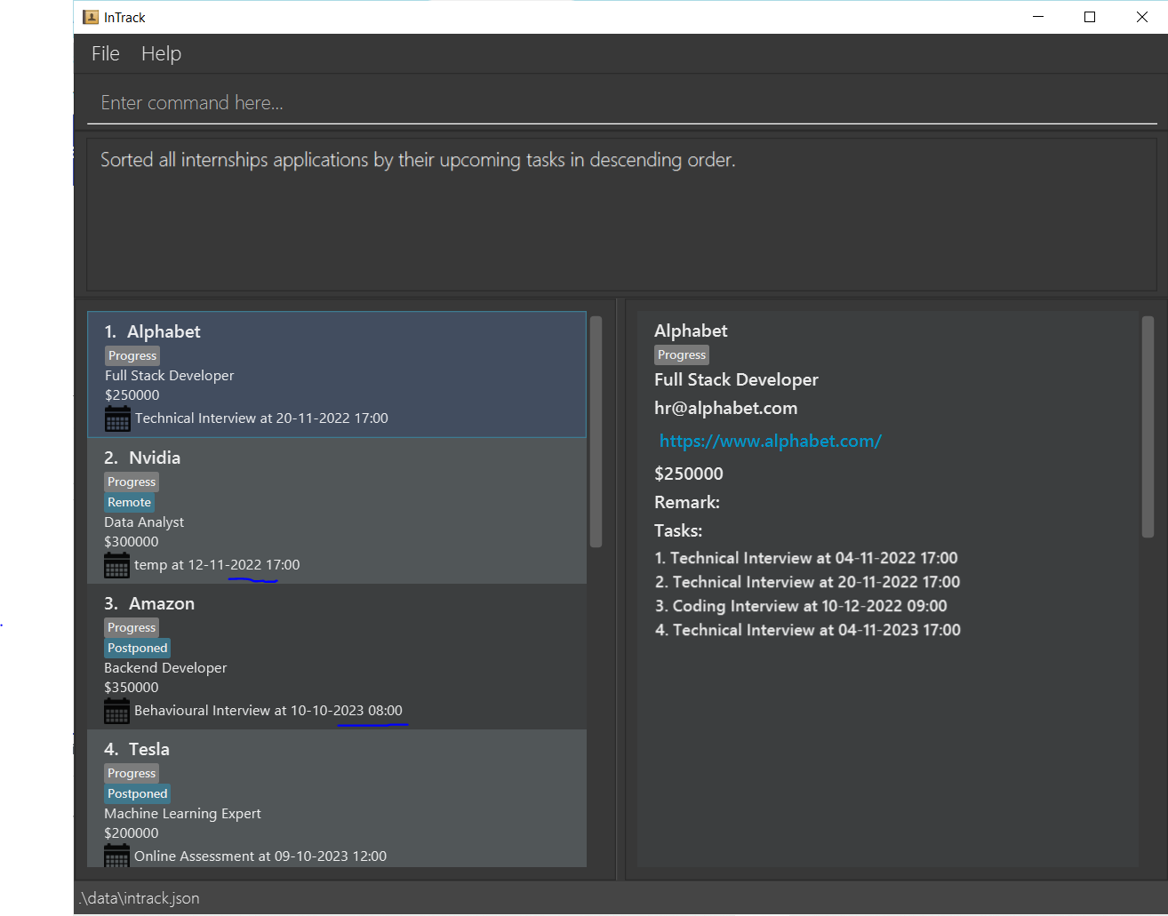Click the calendar icon on Alphabet card
The width and height of the screenshot is (1168, 916).
click(117, 418)
